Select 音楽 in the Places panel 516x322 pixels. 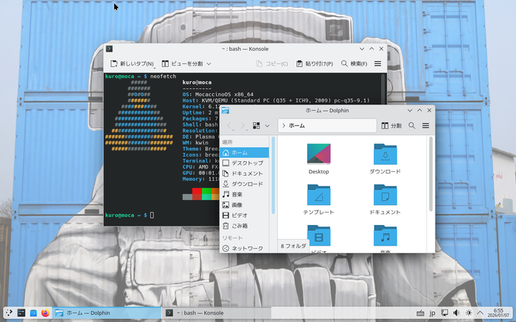coord(237,194)
